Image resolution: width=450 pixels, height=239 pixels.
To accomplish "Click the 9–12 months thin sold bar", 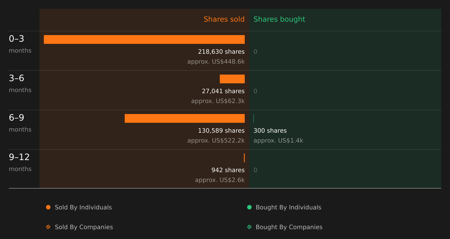I will point(244,158).
